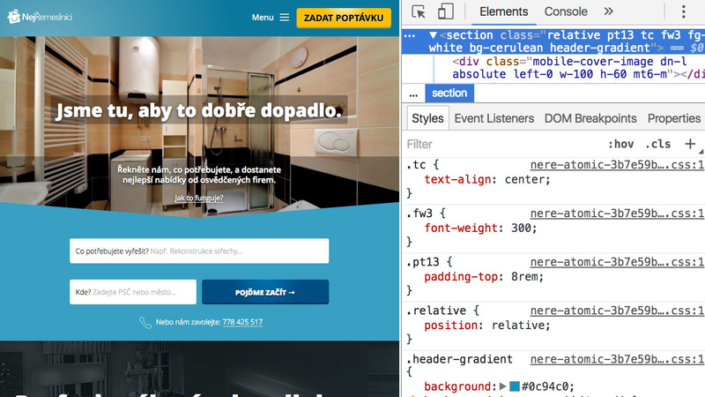The width and height of the screenshot is (705, 397).
Task: Toggle the device toolbar icon
Action: pyautogui.click(x=446, y=11)
